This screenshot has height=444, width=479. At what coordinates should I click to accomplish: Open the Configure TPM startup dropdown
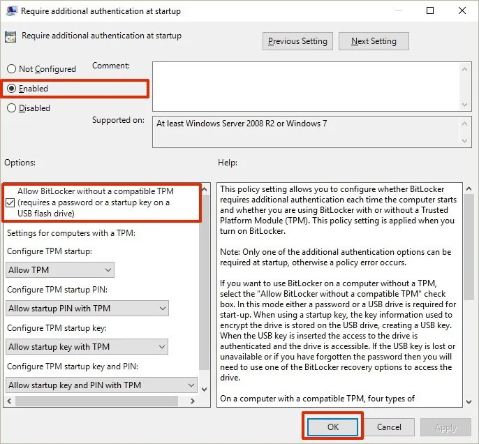coord(60,270)
